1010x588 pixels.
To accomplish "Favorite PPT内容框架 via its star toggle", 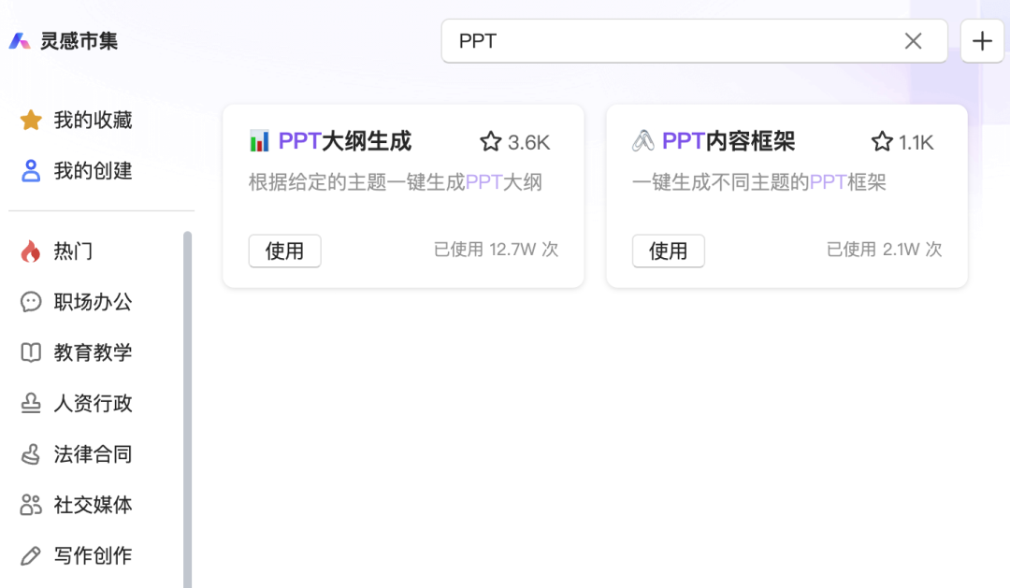I will (880, 141).
